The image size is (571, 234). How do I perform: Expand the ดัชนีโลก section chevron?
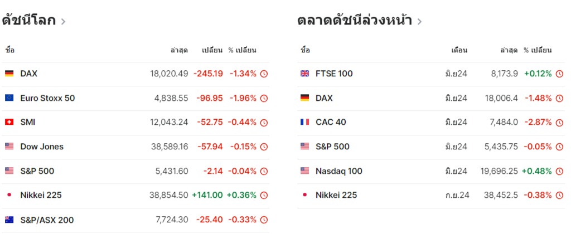tap(63, 22)
